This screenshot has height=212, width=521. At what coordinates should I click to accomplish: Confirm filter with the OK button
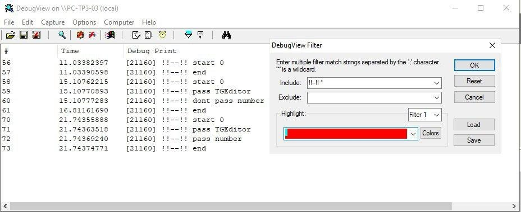pyautogui.click(x=474, y=65)
